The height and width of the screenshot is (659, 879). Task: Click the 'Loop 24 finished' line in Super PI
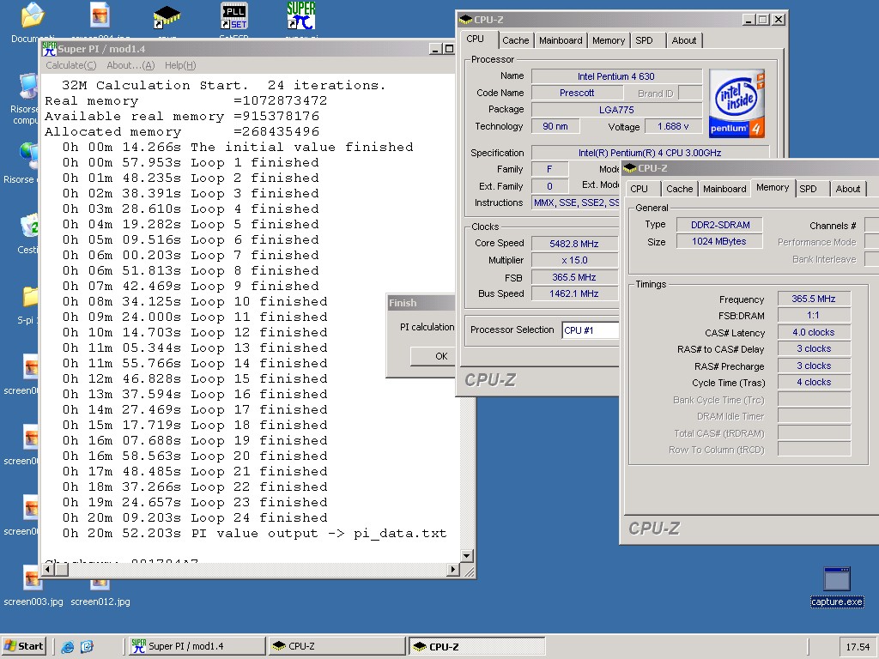pyautogui.click(x=195, y=517)
